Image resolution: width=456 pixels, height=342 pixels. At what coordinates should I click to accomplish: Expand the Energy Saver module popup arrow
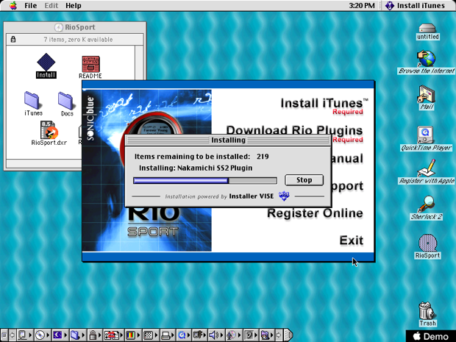pos(65,335)
